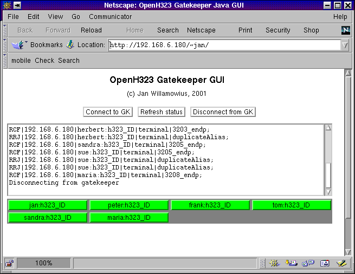Select the maria:h323_ID endpoint button

point(129,218)
